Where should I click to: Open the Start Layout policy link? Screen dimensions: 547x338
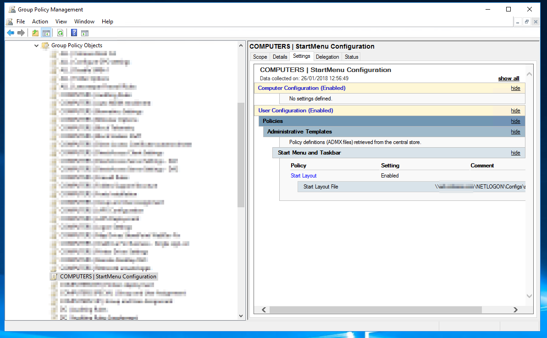pyautogui.click(x=304, y=176)
